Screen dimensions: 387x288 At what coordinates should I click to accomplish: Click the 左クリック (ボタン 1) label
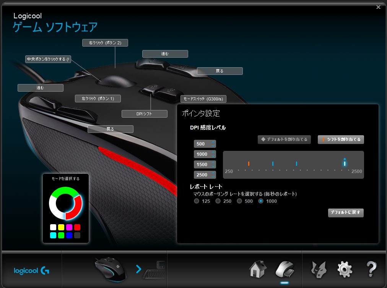(x=98, y=99)
